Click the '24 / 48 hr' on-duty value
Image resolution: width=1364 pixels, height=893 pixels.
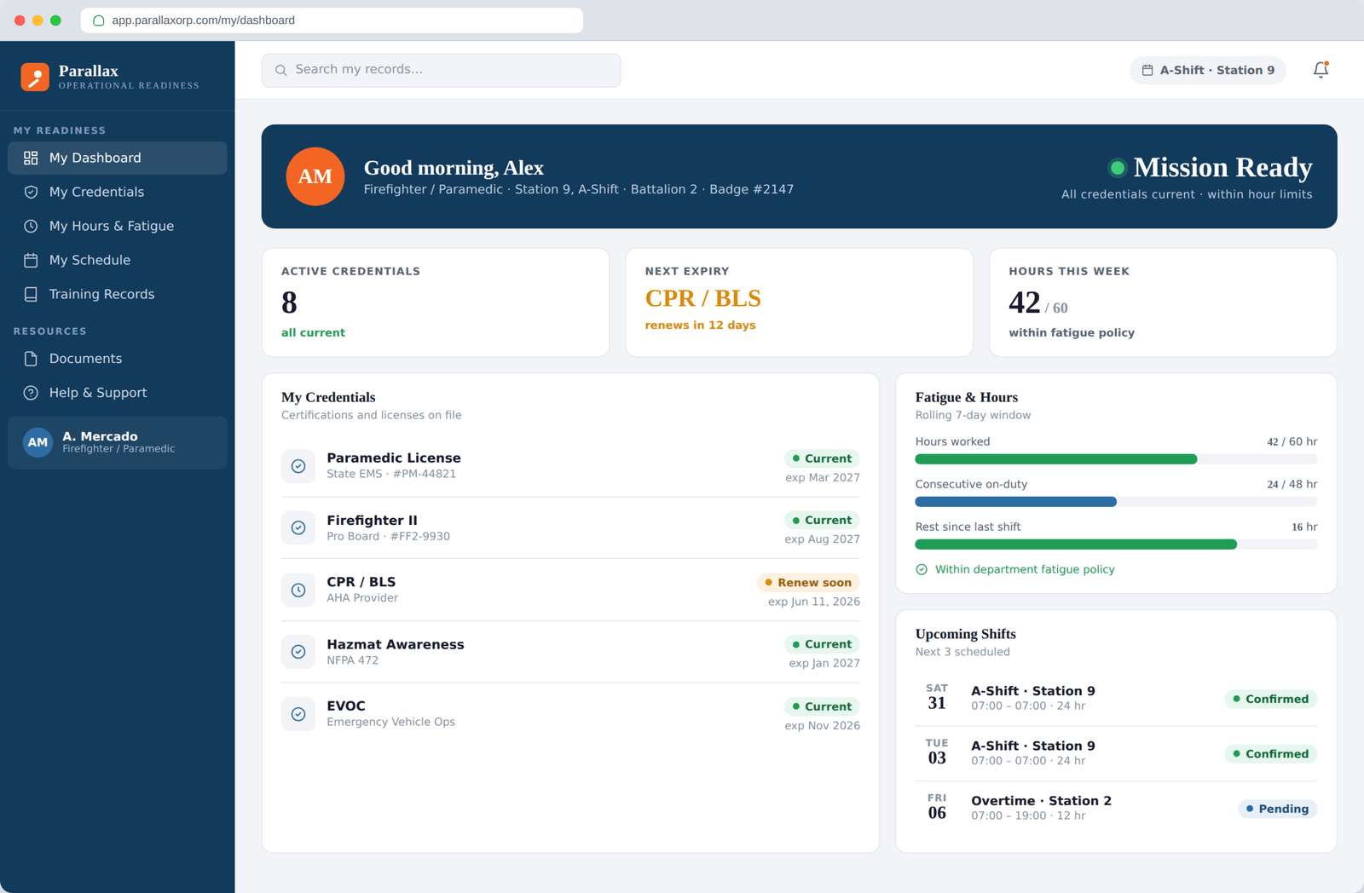click(x=1292, y=485)
